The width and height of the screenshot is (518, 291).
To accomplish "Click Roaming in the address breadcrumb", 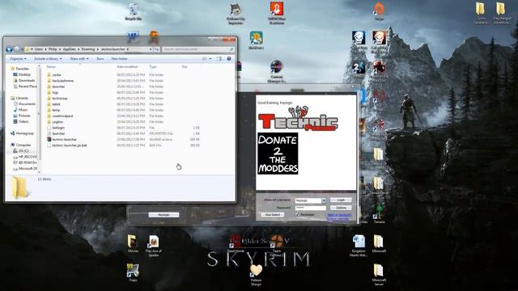I will tap(88, 49).
